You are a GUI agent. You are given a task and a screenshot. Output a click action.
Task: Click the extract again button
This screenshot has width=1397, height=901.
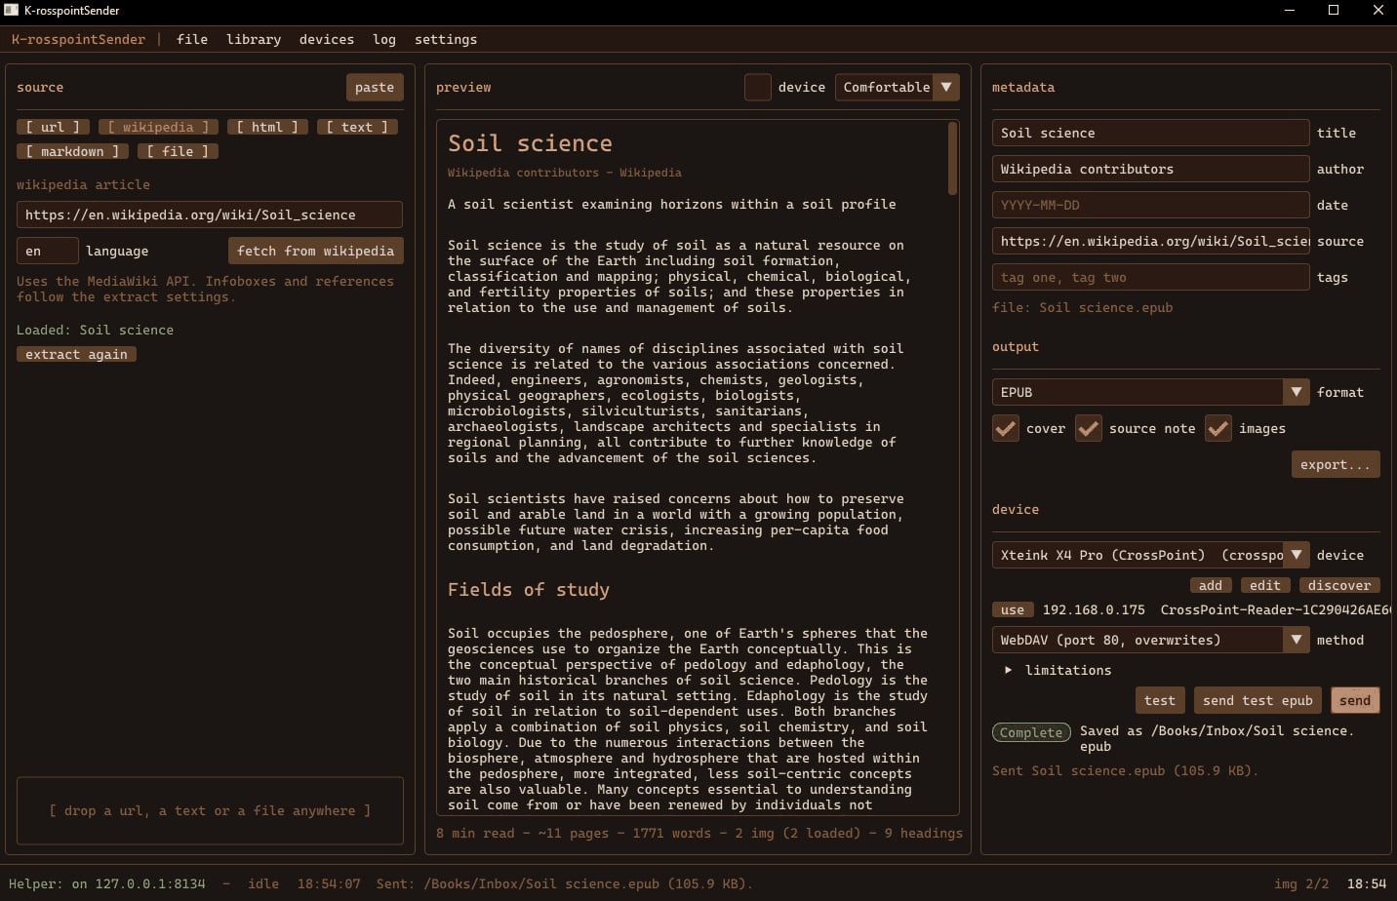tap(76, 354)
